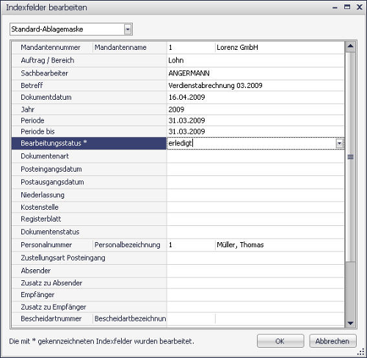Image resolution: width=367 pixels, height=358 pixels.
Task: Click the Zusatz zu Absender value field
Action: (x=255, y=283)
